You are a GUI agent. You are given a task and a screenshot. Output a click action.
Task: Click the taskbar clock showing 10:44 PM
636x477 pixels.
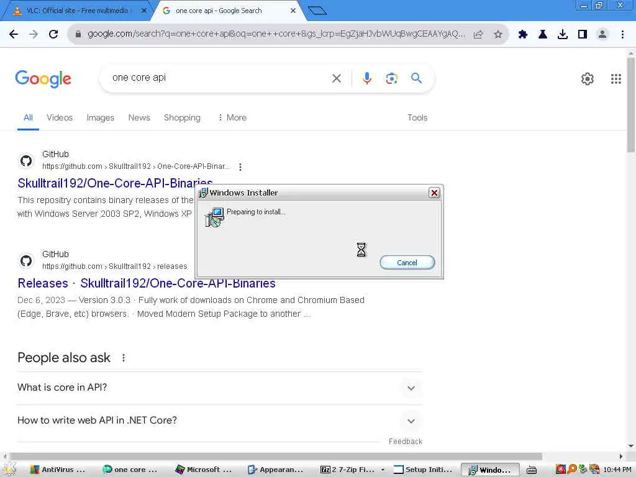pyautogui.click(x=617, y=470)
